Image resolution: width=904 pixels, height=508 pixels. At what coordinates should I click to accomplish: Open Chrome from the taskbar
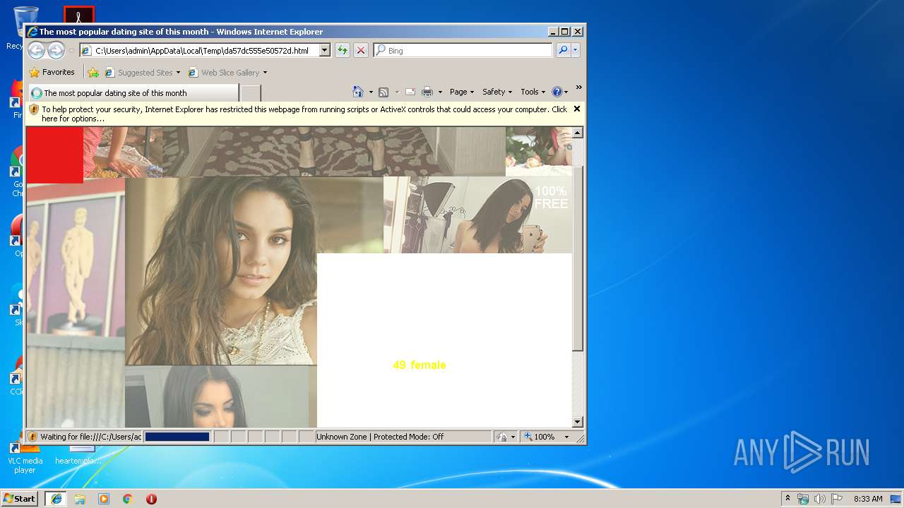click(128, 499)
